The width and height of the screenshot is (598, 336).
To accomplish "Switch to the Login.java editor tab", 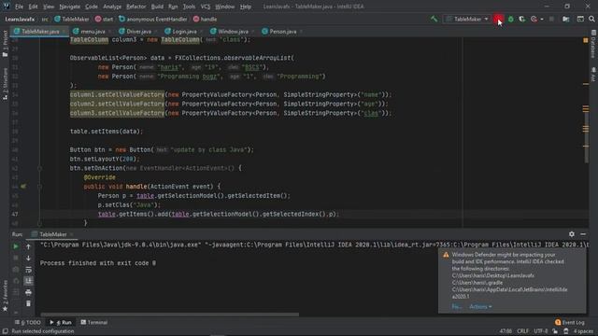I will point(184,32).
